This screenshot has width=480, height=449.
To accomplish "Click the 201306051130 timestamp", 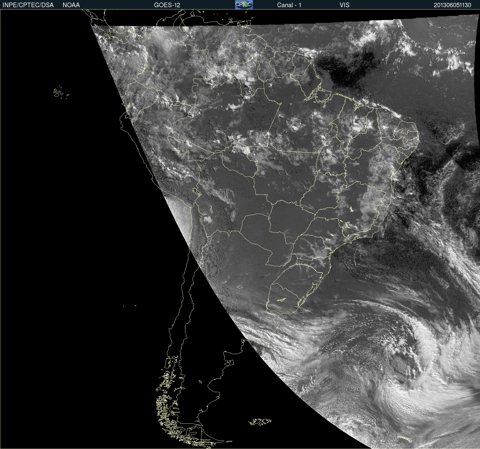I will click(x=453, y=5).
